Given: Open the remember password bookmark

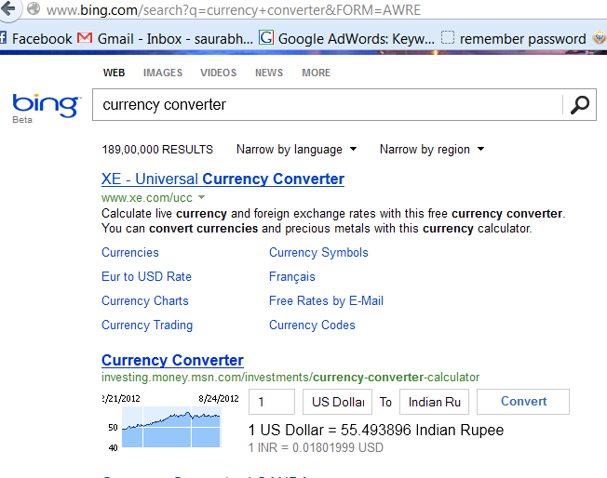Looking at the screenshot, I should pyautogui.click(x=513, y=39).
